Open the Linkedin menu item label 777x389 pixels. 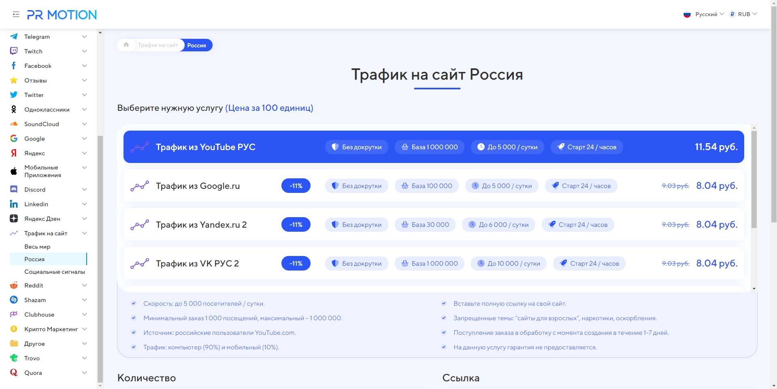pyautogui.click(x=36, y=204)
